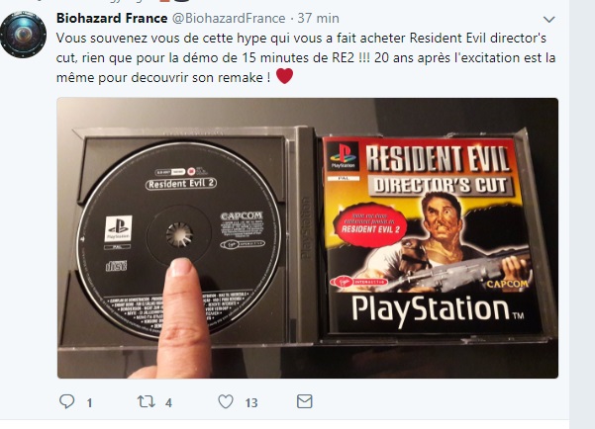Open the attached Resident Evil photo
The width and height of the screenshot is (595, 429).
[307, 238]
